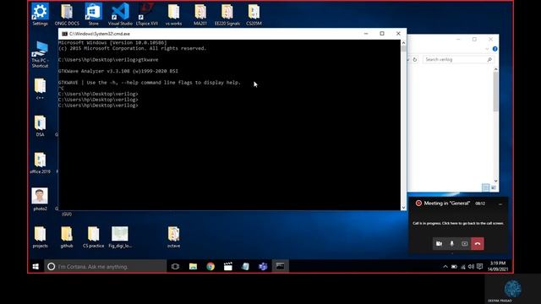Image resolution: width=541 pixels, height=304 pixels.
Task: Open the github folder
Action: [x=67, y=236]
